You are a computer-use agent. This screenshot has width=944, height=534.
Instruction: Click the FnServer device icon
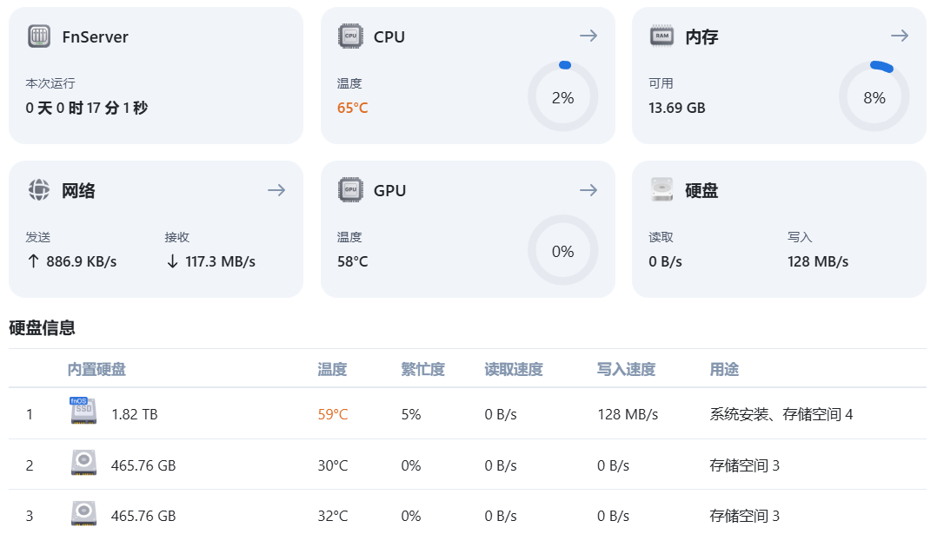39,36
